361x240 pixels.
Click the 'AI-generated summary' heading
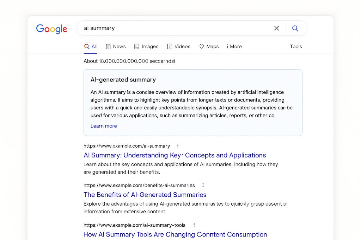coord(123,80)
